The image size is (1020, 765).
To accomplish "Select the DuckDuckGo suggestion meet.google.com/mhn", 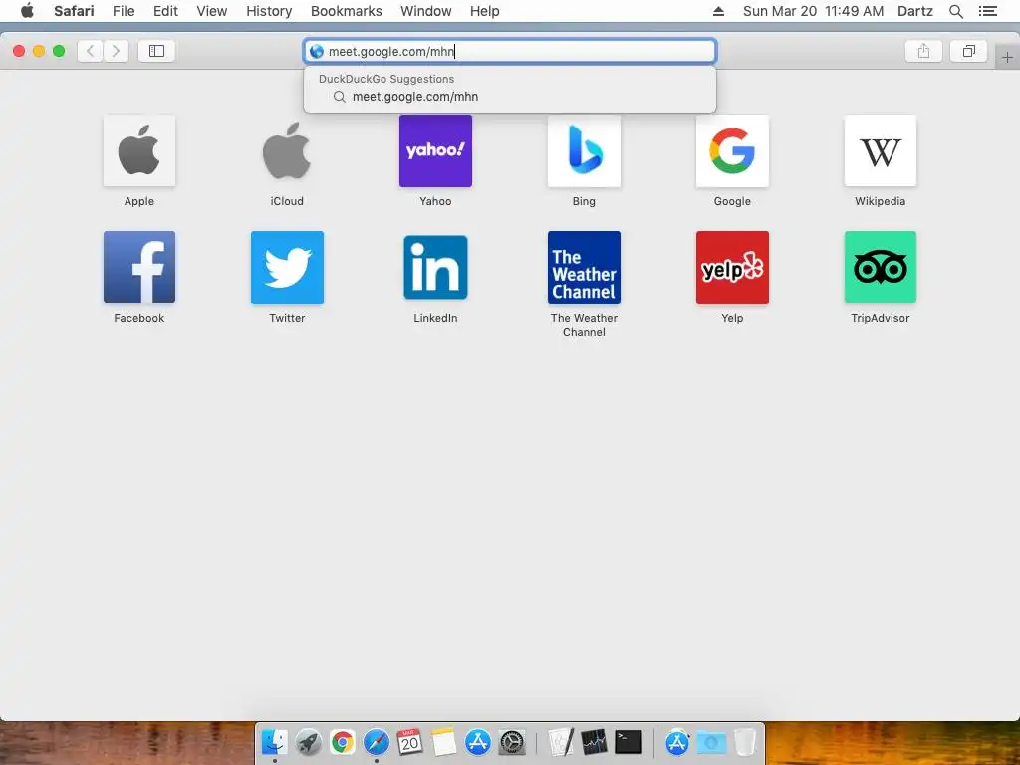I will tap(510, 97).
